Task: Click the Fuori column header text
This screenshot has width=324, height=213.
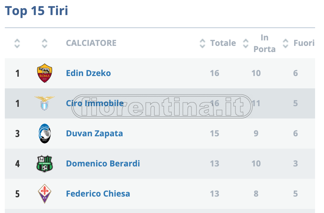Action: [304, 43]
